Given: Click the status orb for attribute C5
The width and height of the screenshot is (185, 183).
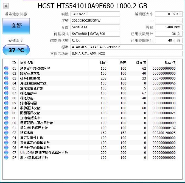Looking at the screenshot, I should 6,143.
